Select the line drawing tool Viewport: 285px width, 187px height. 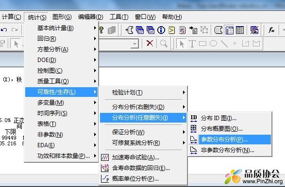pos(224,44)
